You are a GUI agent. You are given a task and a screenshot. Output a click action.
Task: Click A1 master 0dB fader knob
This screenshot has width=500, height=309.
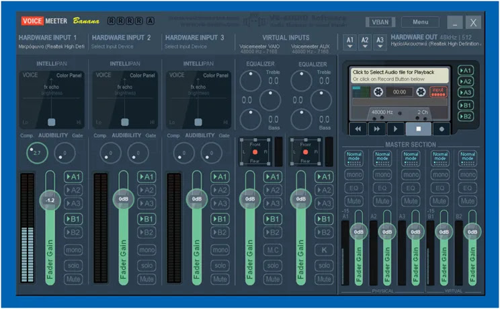[x=359, y=232]
